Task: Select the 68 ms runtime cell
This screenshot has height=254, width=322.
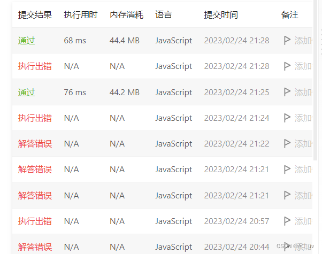Action: (x=75, y=41)
